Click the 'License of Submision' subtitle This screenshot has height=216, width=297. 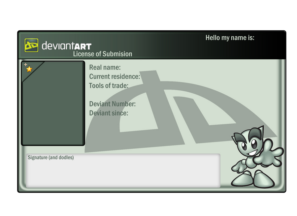click(103, 54)
